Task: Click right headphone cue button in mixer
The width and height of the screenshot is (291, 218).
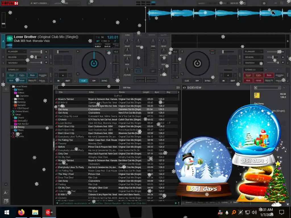Action: (153, 71)
